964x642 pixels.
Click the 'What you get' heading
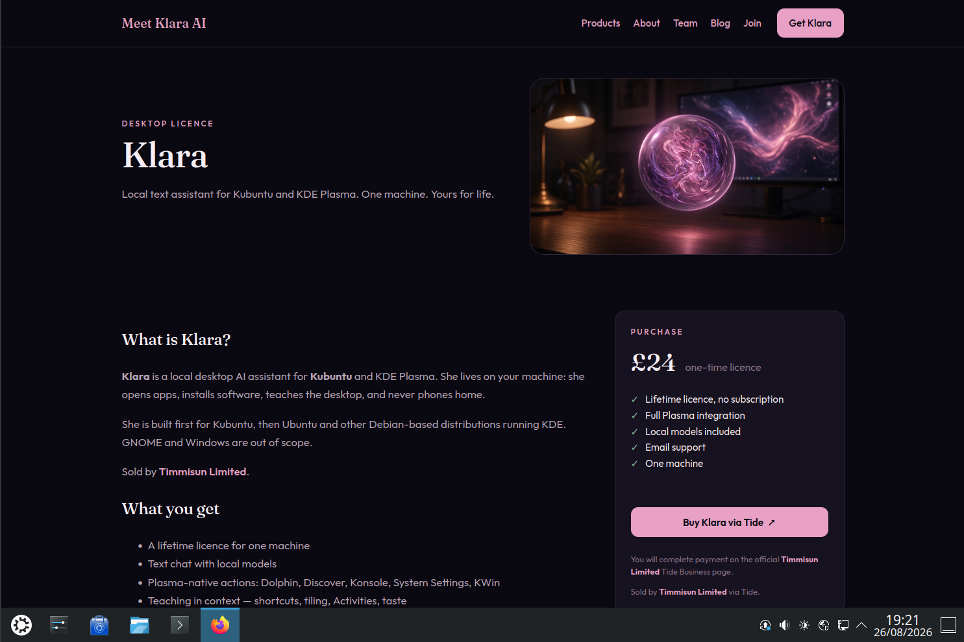pos(171,509)
